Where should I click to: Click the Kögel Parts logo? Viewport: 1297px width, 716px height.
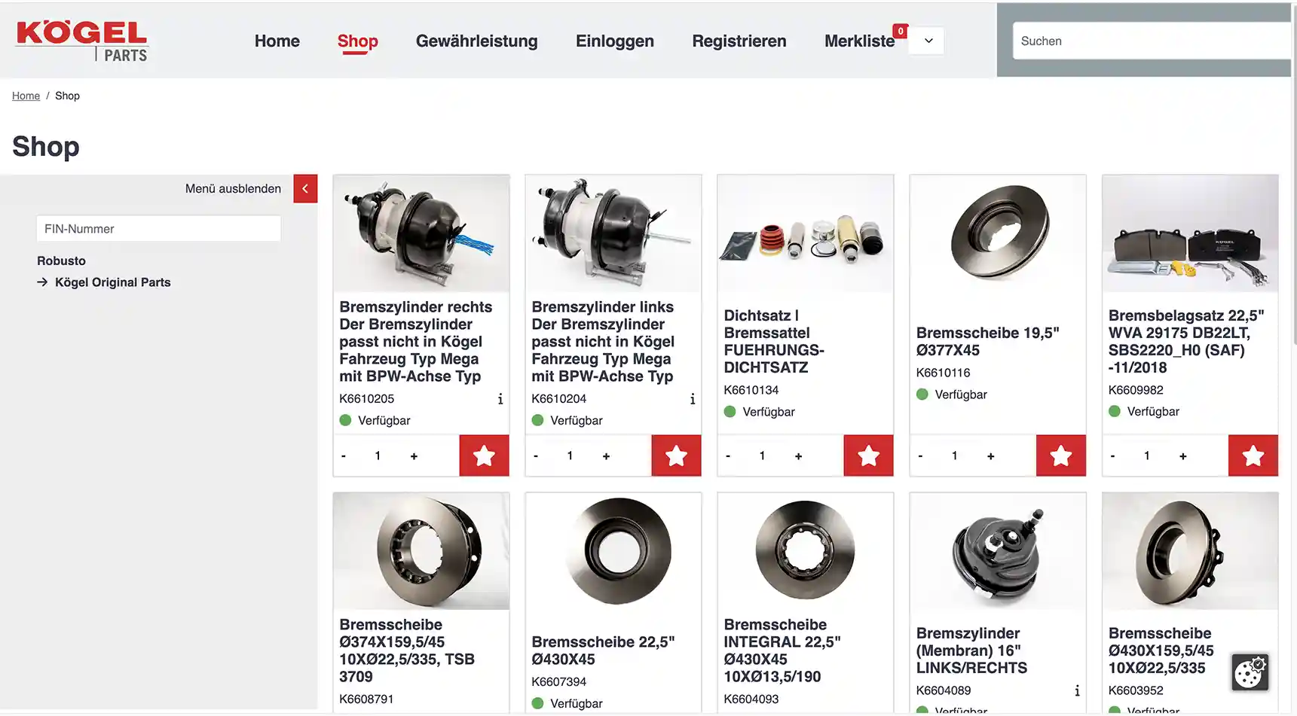(x=82, y=41)
